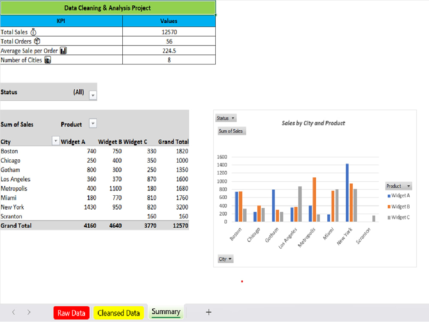This screenshot has width=429, height=322.
Task: Click the Gotham blue Widget A bar
Action: 273,205
